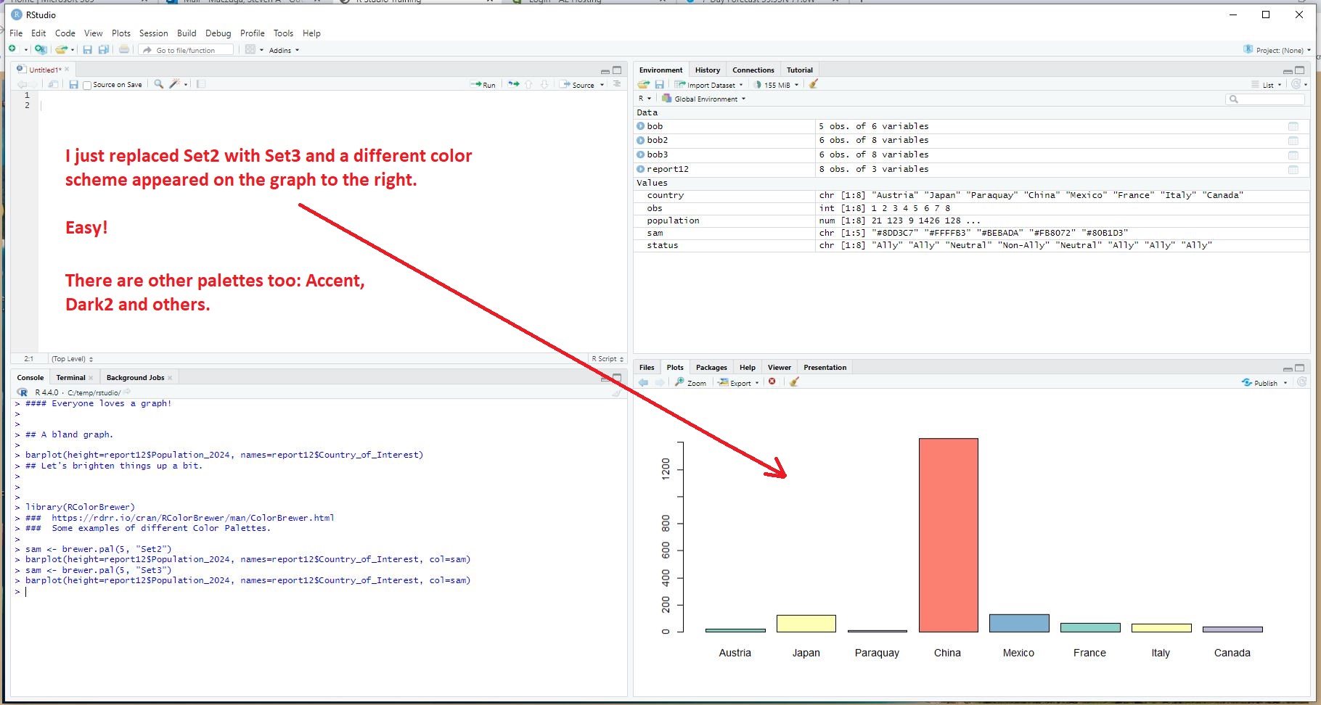
Task: Expand the report12 data frame details
Action: [x=641, y=169]
